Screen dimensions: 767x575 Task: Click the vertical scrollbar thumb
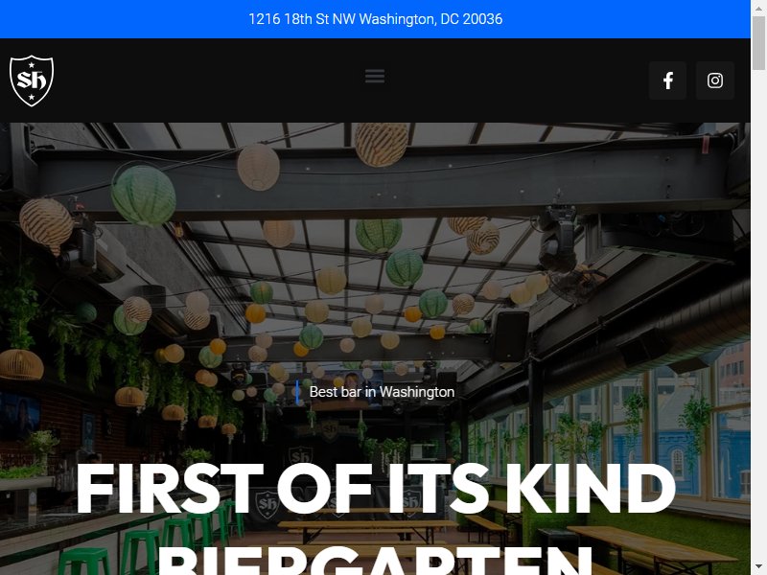758,43
